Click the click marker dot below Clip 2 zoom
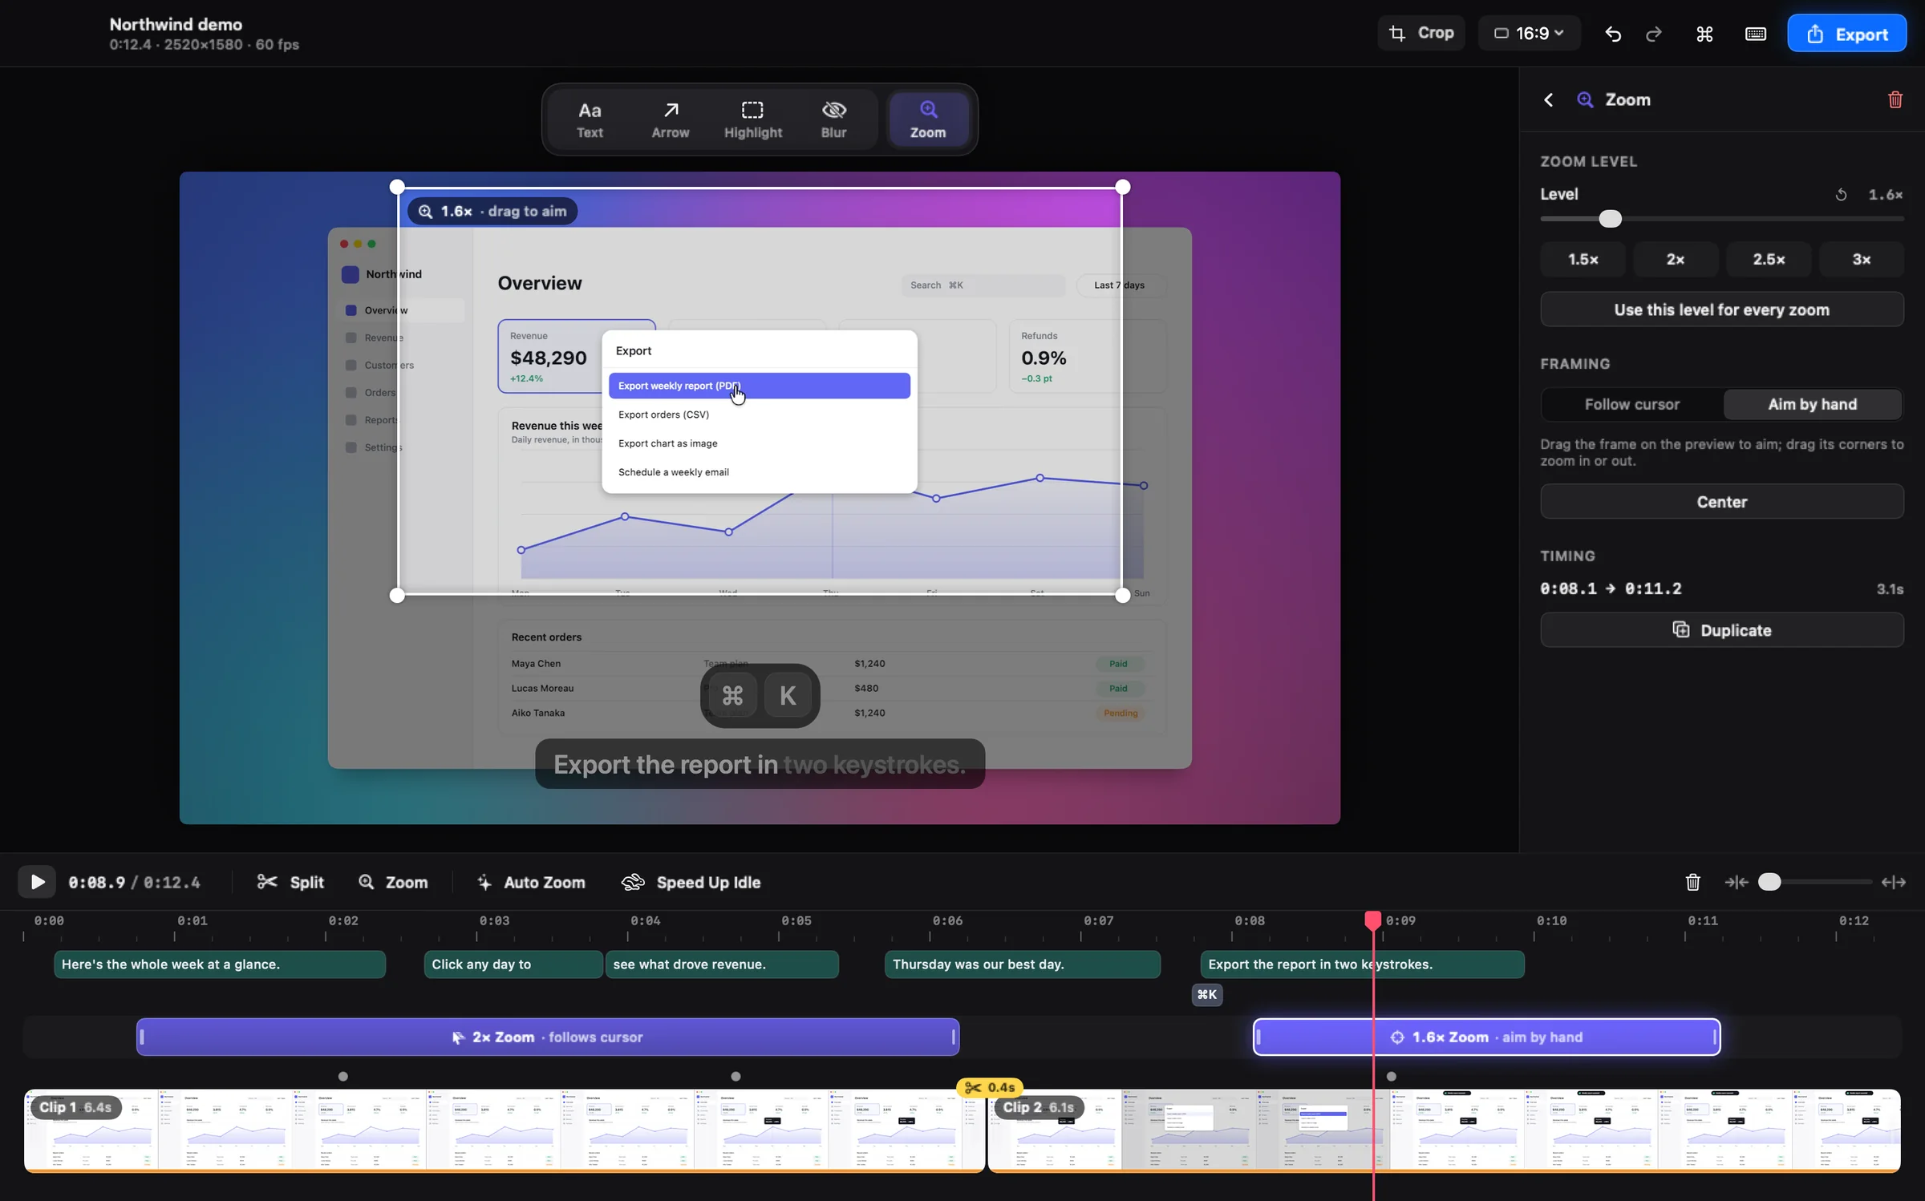The height and width of the screenshot is (1201, 1925). [1392, 1076]
